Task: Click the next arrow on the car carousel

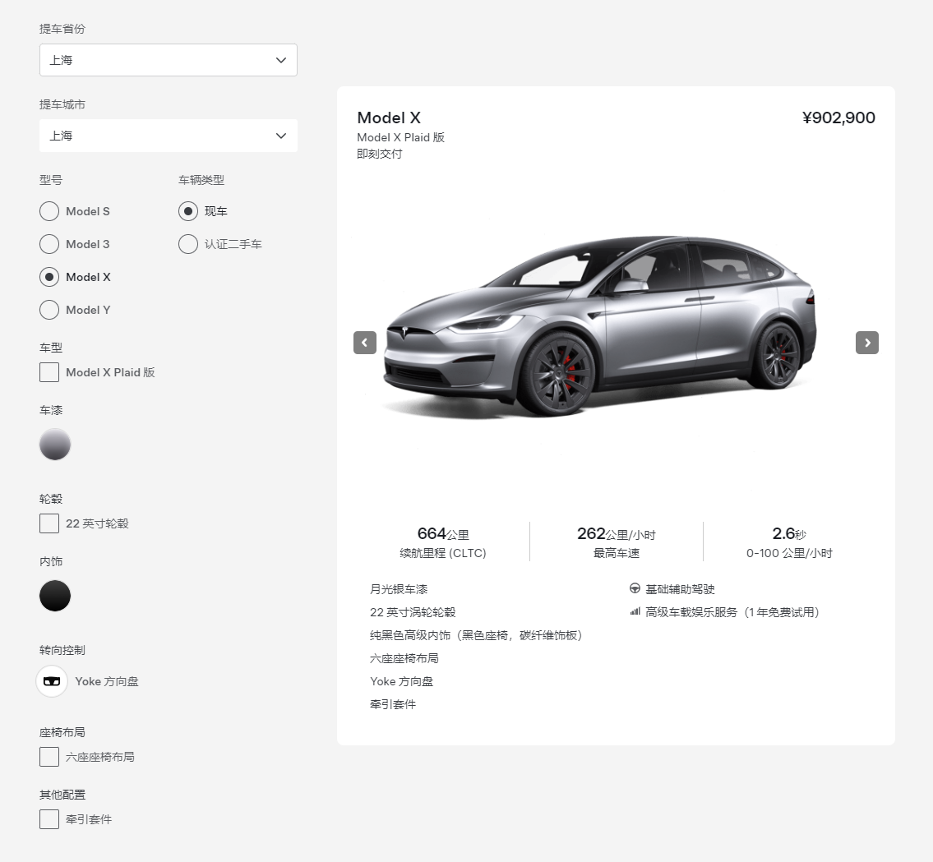Action: 866,343
